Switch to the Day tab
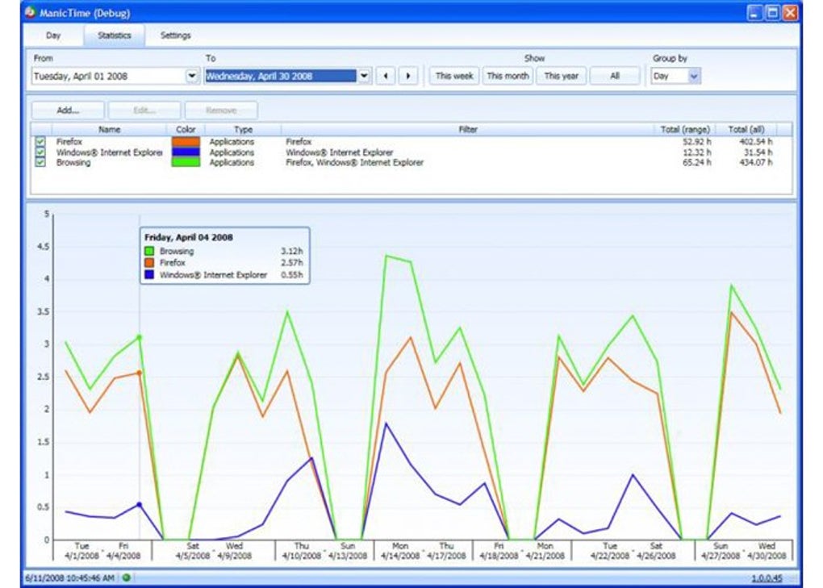The width and height of the screenshot is (823, 588). (x=53, y=35)
